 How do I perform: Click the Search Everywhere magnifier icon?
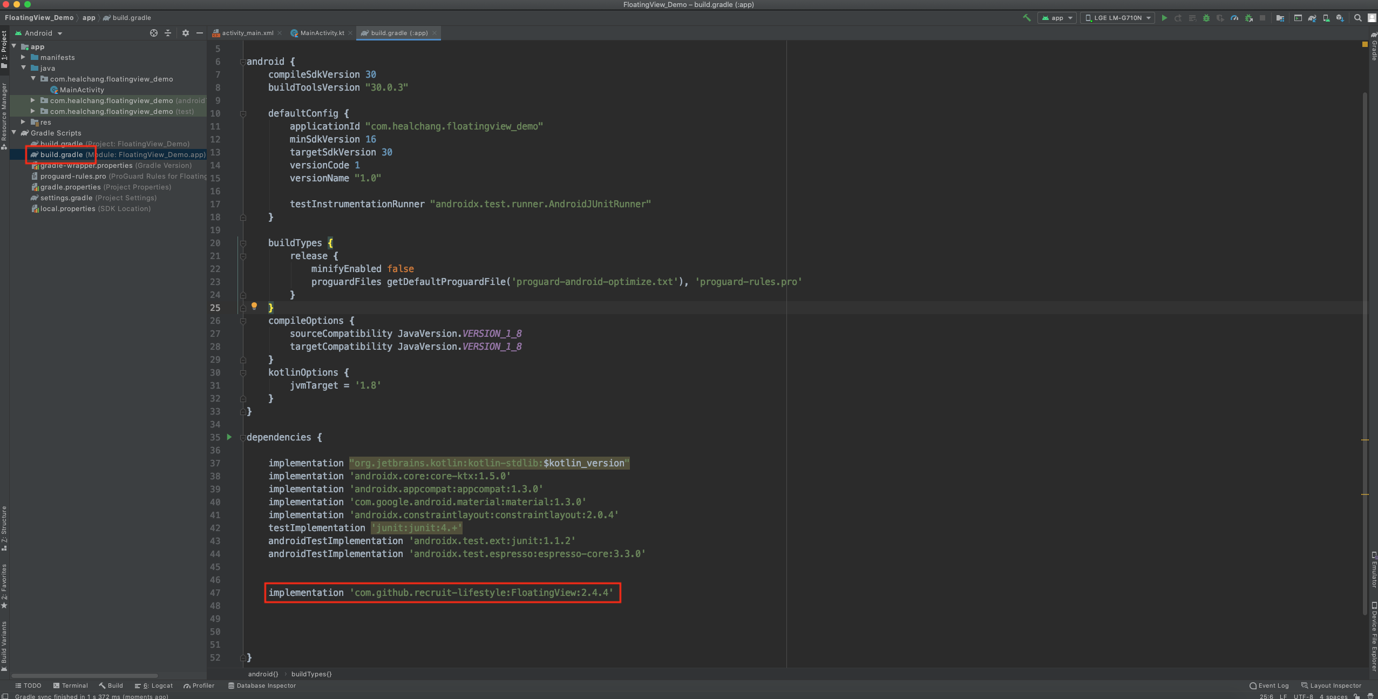click(x=1358, y=18)
